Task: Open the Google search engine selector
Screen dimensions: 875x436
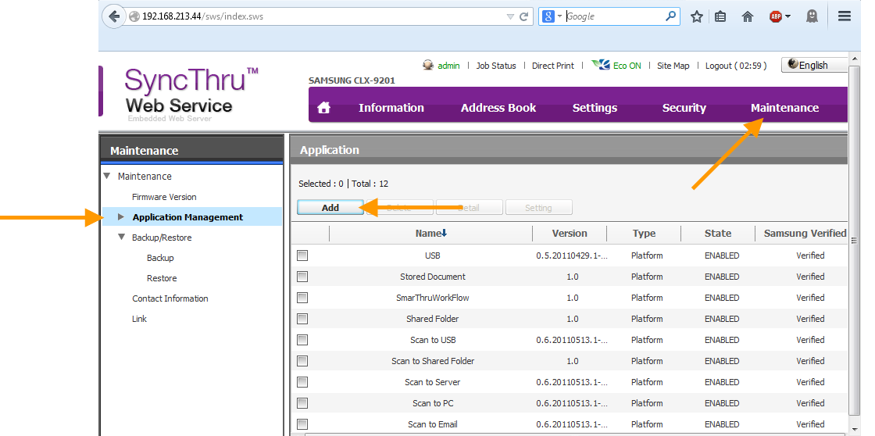Action: [551, 16]
